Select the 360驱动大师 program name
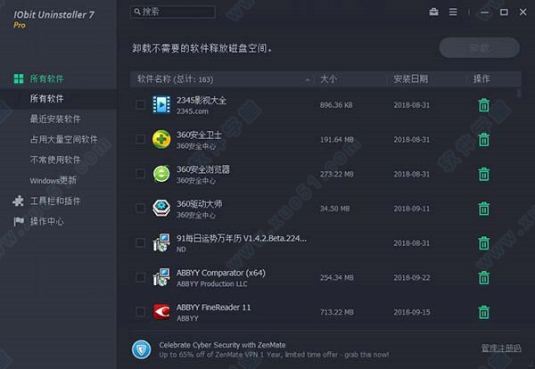 (x=199, y=204)
